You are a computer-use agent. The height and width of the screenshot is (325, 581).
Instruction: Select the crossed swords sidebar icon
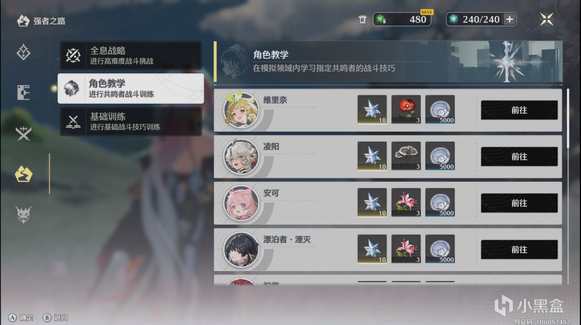pos(23,133)
